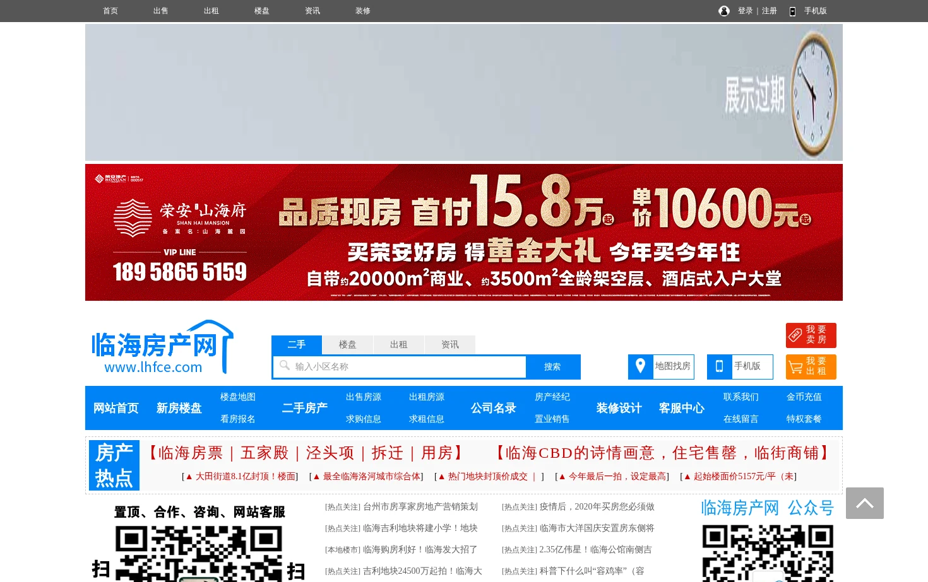
Task: Click the map pin icon for 地图找房
Action: [x=640, y=366]
